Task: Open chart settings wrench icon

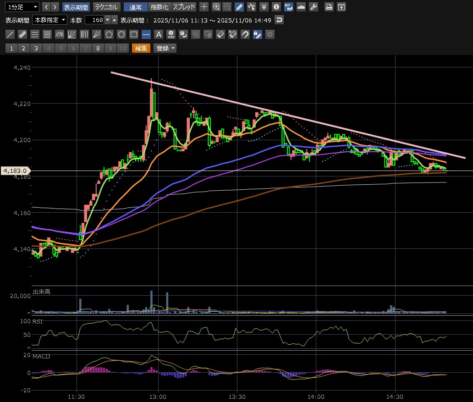Action: click(313, 7)
